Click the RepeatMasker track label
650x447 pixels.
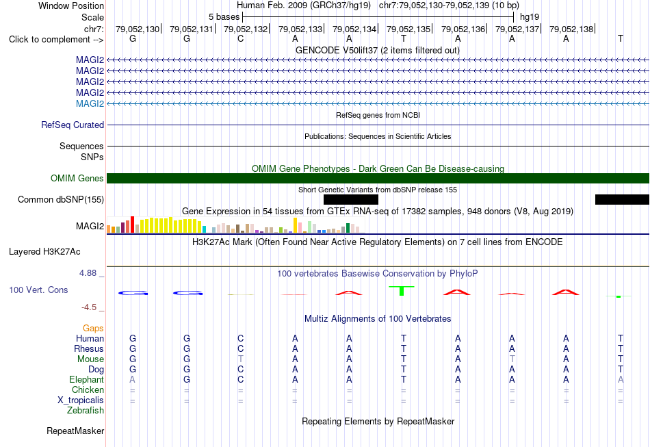coord(75,431)
